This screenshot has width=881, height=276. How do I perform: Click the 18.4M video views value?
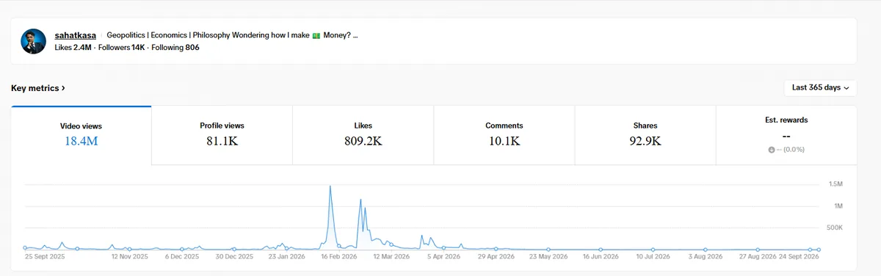point(81,142)
